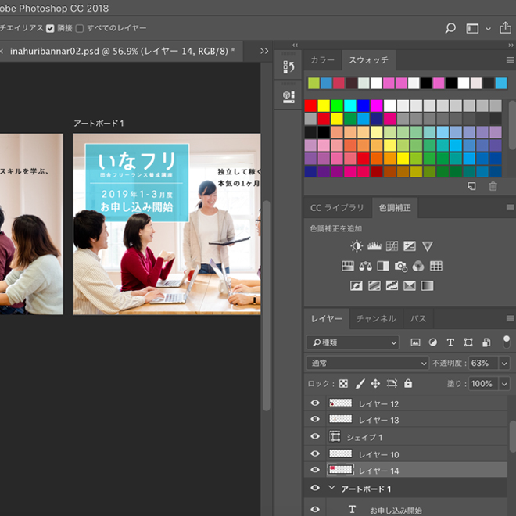Add a Selective Color adjustment
Screen dimensions: 516x516
[410, 285]
